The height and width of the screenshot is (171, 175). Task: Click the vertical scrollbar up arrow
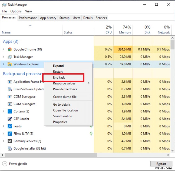(x=173, y=38)
